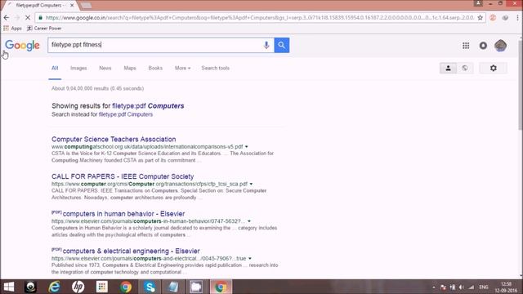Open HP app from taskbar
Screen dimensions: 523x294
78,287
